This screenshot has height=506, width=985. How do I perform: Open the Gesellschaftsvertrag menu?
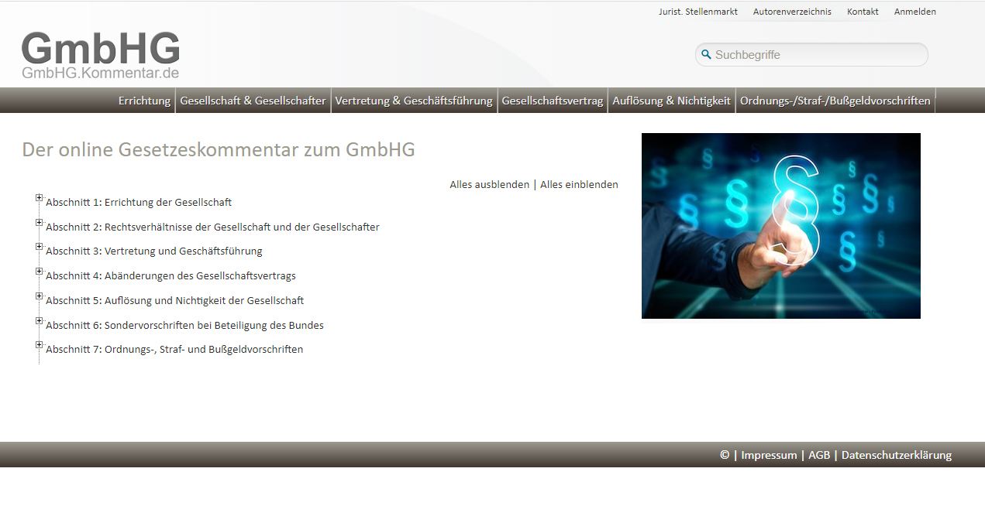(553, 100)
